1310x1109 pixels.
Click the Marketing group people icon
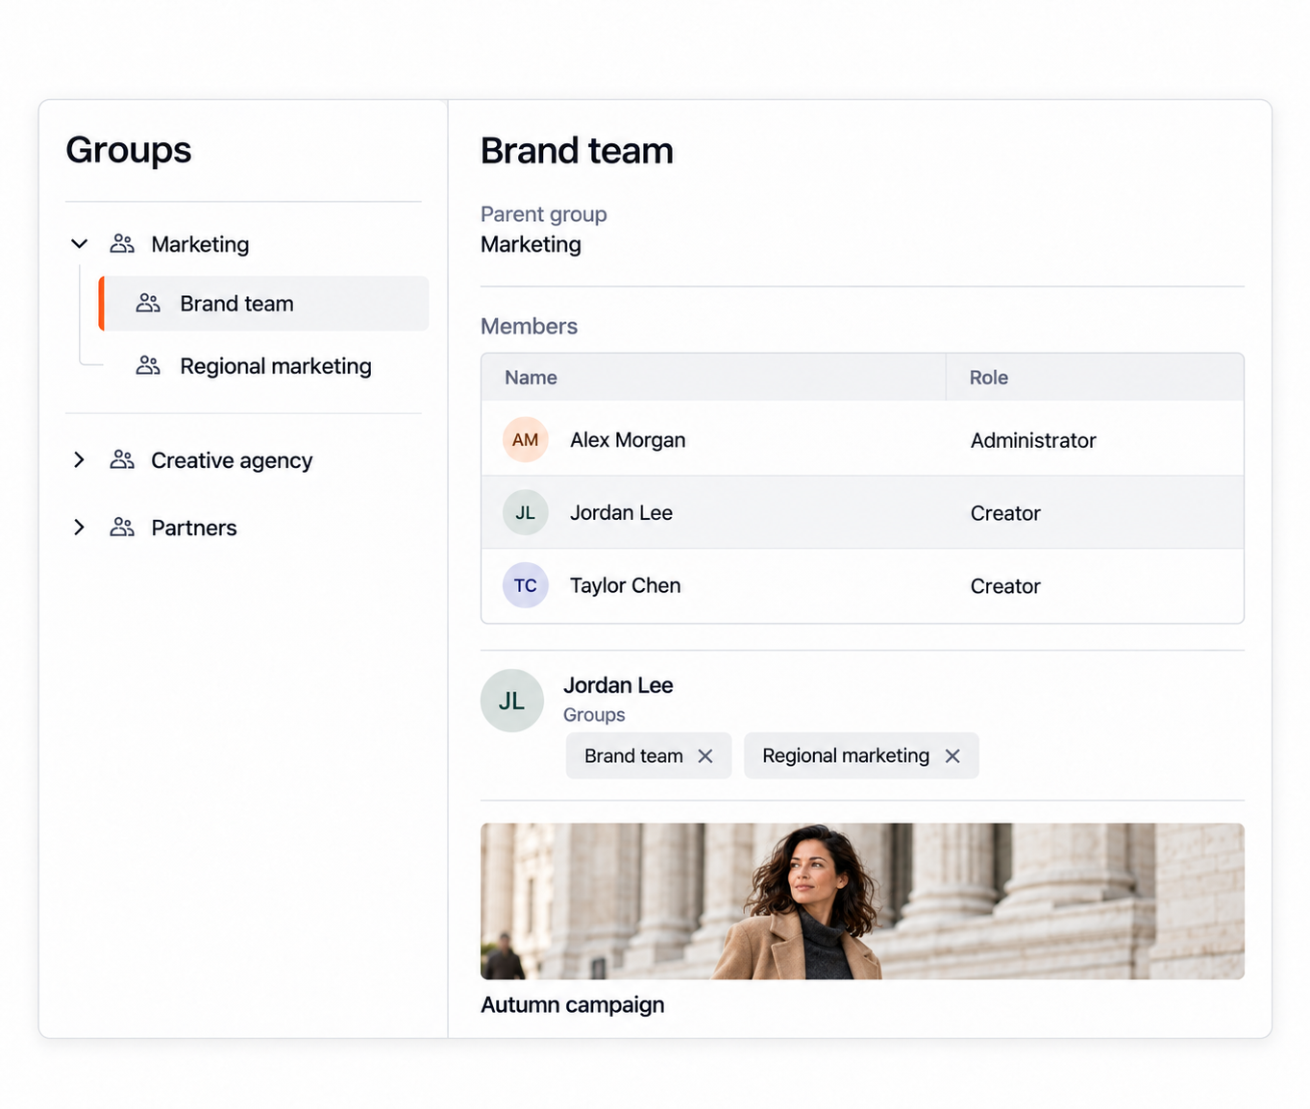(x=122, y=244)
